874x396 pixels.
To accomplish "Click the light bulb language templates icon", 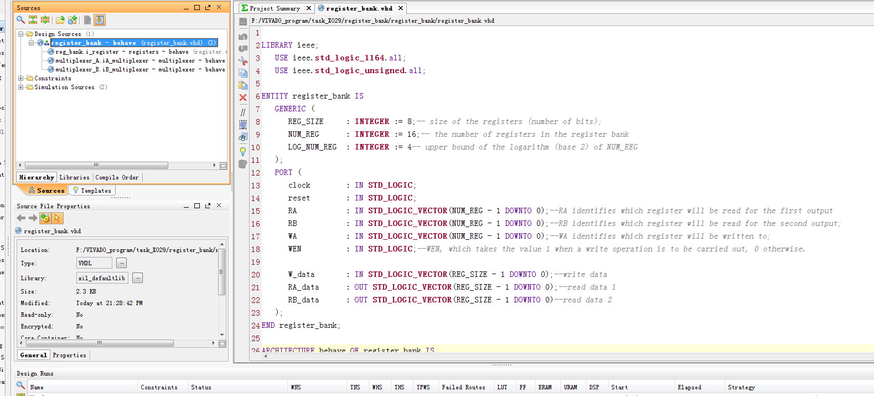I will click(x=242, y=151).
